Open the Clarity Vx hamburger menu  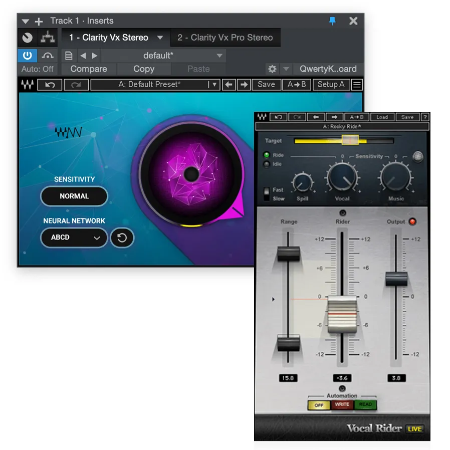click(x=357, y=85)
